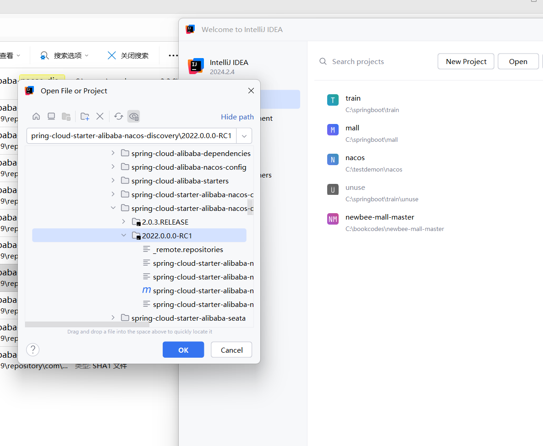Expand the spring-cloud-alibaba-starters folder
543x446 pixels.
point(113,181)
